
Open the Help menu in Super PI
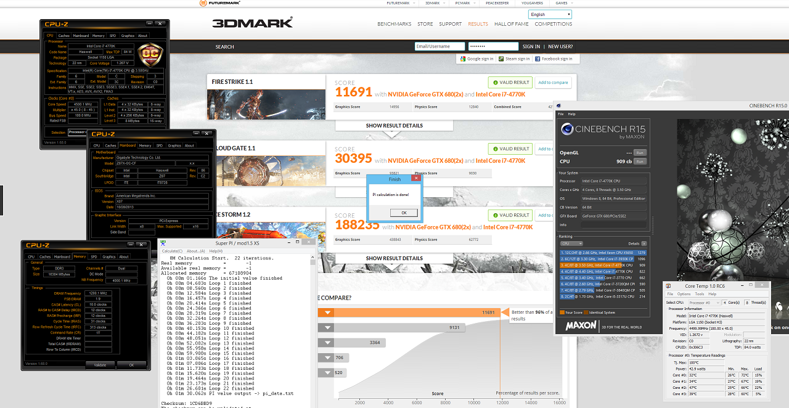pyautogui.click(x=216, y=251)
